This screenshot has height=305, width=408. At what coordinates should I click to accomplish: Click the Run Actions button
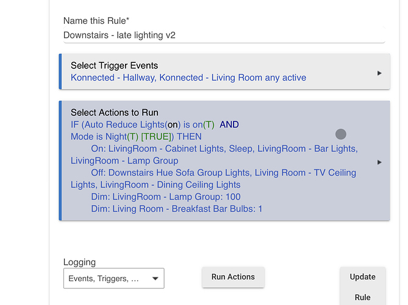pyautogui.click(x=233, y=277)
